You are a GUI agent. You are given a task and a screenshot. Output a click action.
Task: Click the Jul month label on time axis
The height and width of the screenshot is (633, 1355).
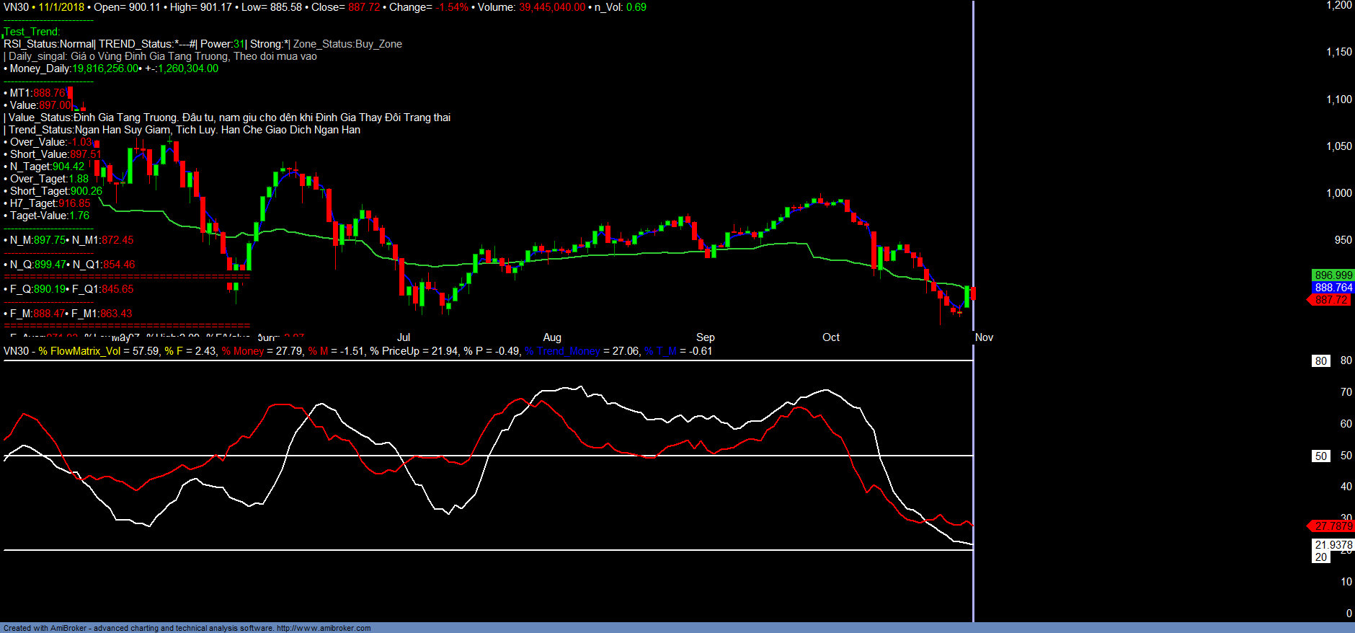click(x=404, y=337)
